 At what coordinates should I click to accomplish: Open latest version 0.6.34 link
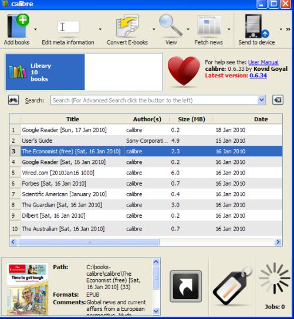tap(258, 76)
